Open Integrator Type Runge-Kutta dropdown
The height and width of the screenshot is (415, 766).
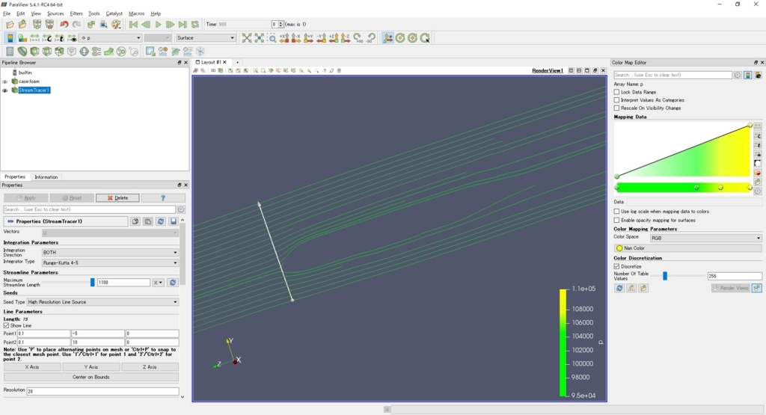110,262
